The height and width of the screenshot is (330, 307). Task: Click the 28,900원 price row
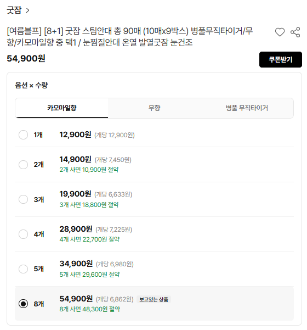click(154, 234)
